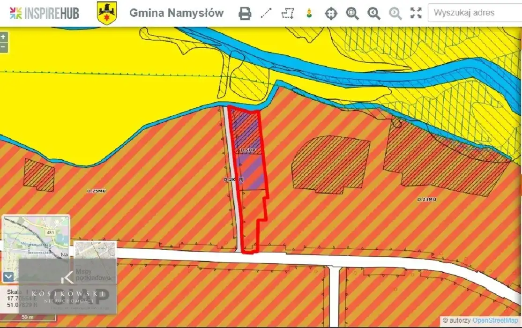This screenshot has height=328, width=522.
Task: Activate the polygon area measurement tool
Action: point(288,13)
